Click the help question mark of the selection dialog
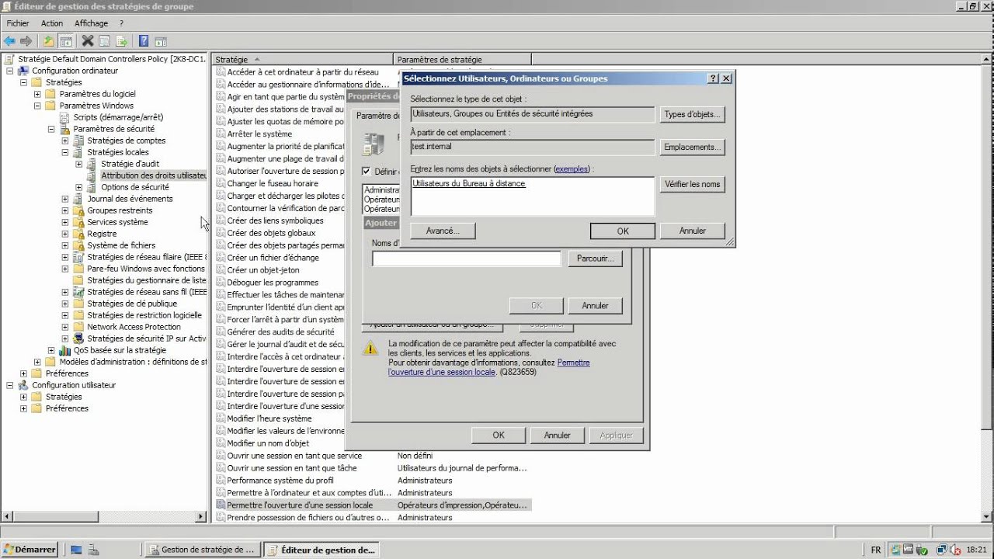 click(713, 78)
